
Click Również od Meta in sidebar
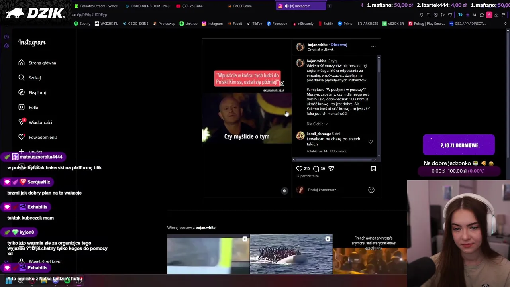tap(40, 262)
